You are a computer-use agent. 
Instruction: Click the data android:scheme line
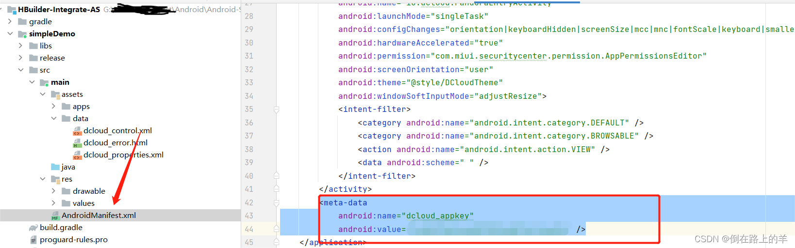(423, 162)
